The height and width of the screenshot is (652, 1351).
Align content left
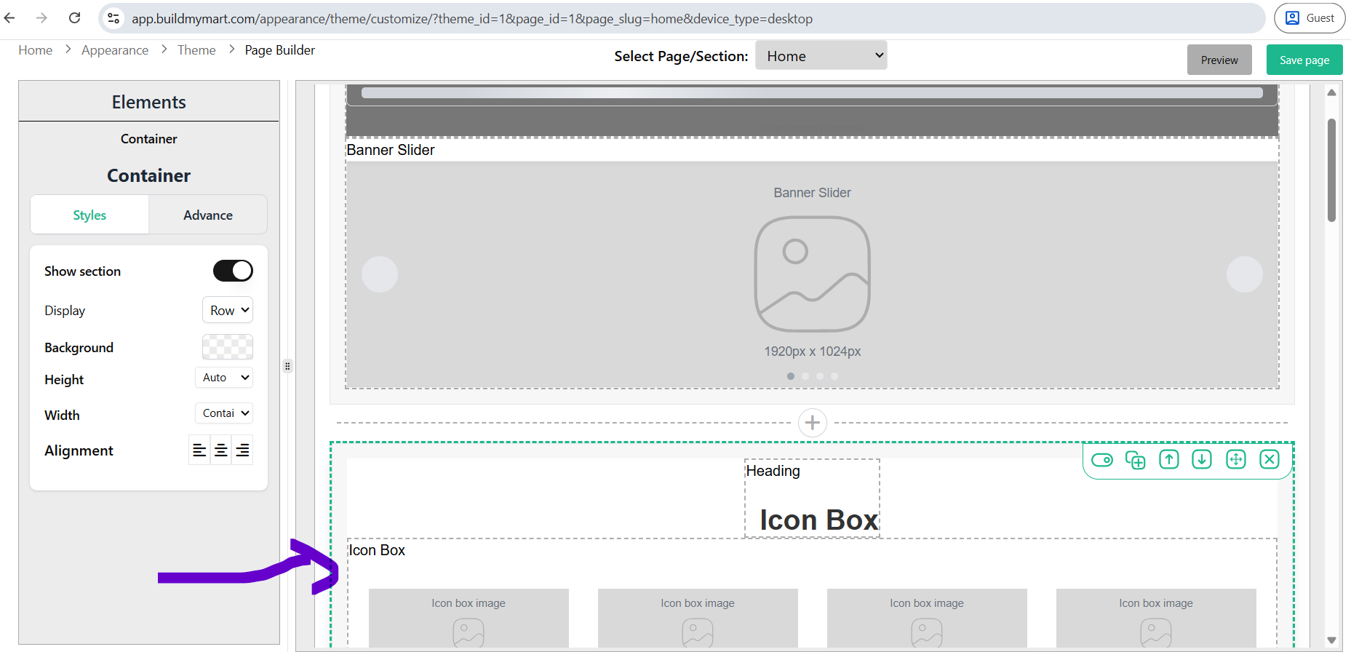point(199,450)
